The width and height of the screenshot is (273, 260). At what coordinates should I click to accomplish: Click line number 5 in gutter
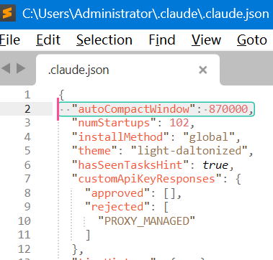pyautogui.click(x=27, y=151)
